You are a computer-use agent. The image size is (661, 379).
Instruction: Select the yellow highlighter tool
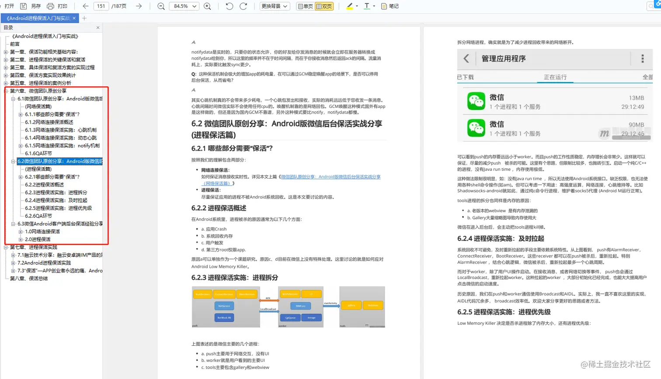[349, 6]
